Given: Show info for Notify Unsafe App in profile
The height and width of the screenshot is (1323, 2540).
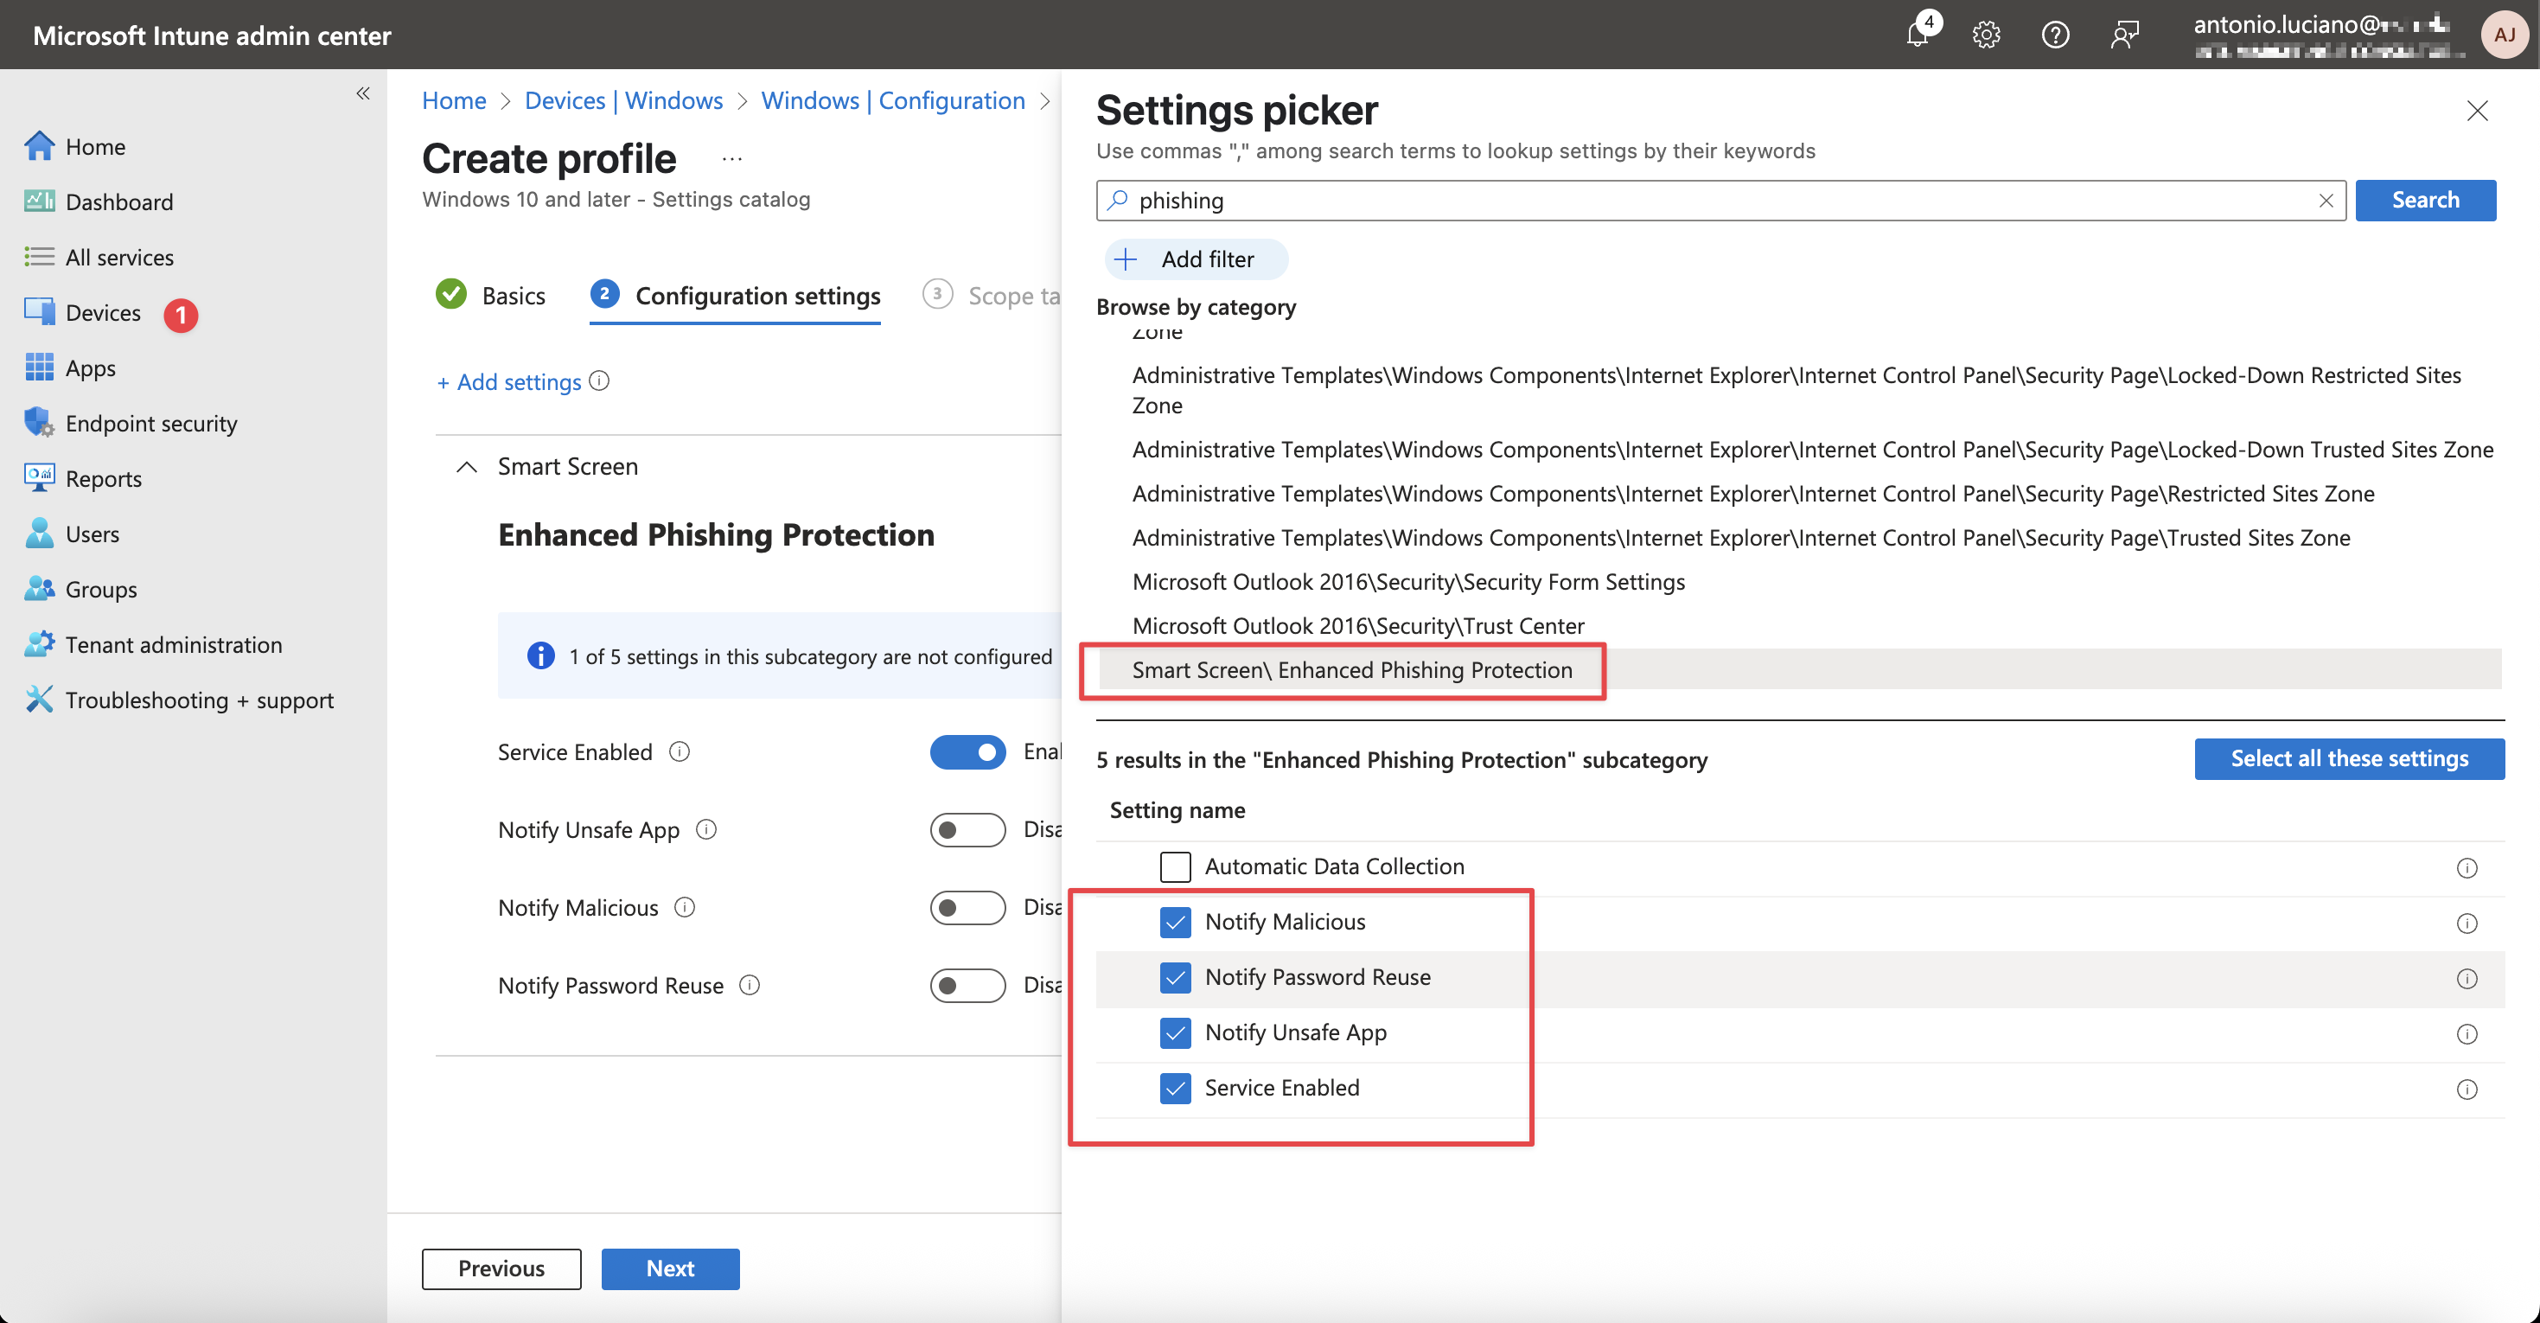Looking at the screenshot, I should pyautogui.click(x=706, y=828).
